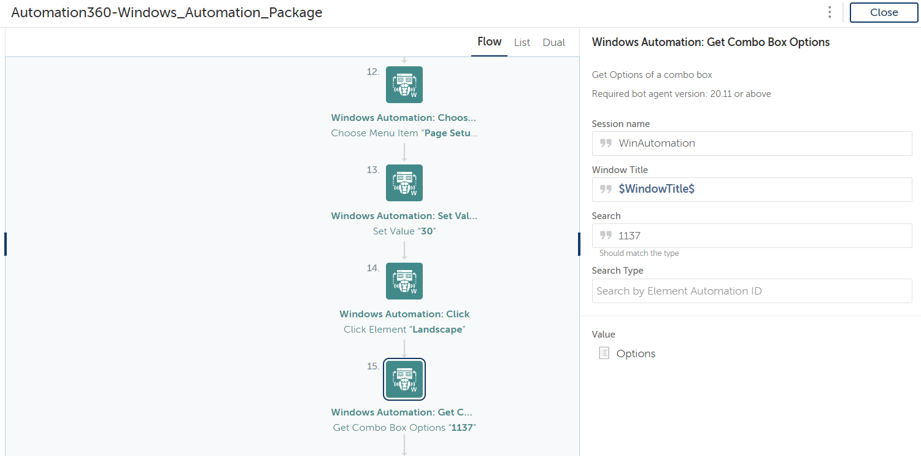Click the quote icon in Window Title field
The width and height of the screenshot is (921, 456).
(606, 189)
